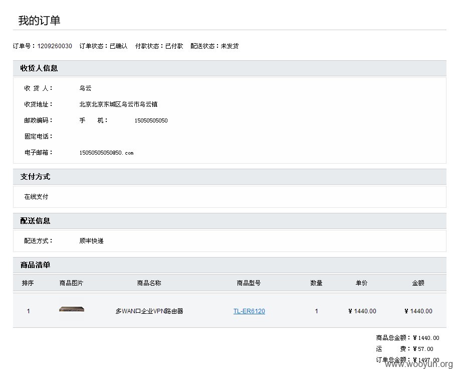Select the order number 1209260030
Image resolution: width=453 pixels, height=369 pixels.
coord(55,46)
